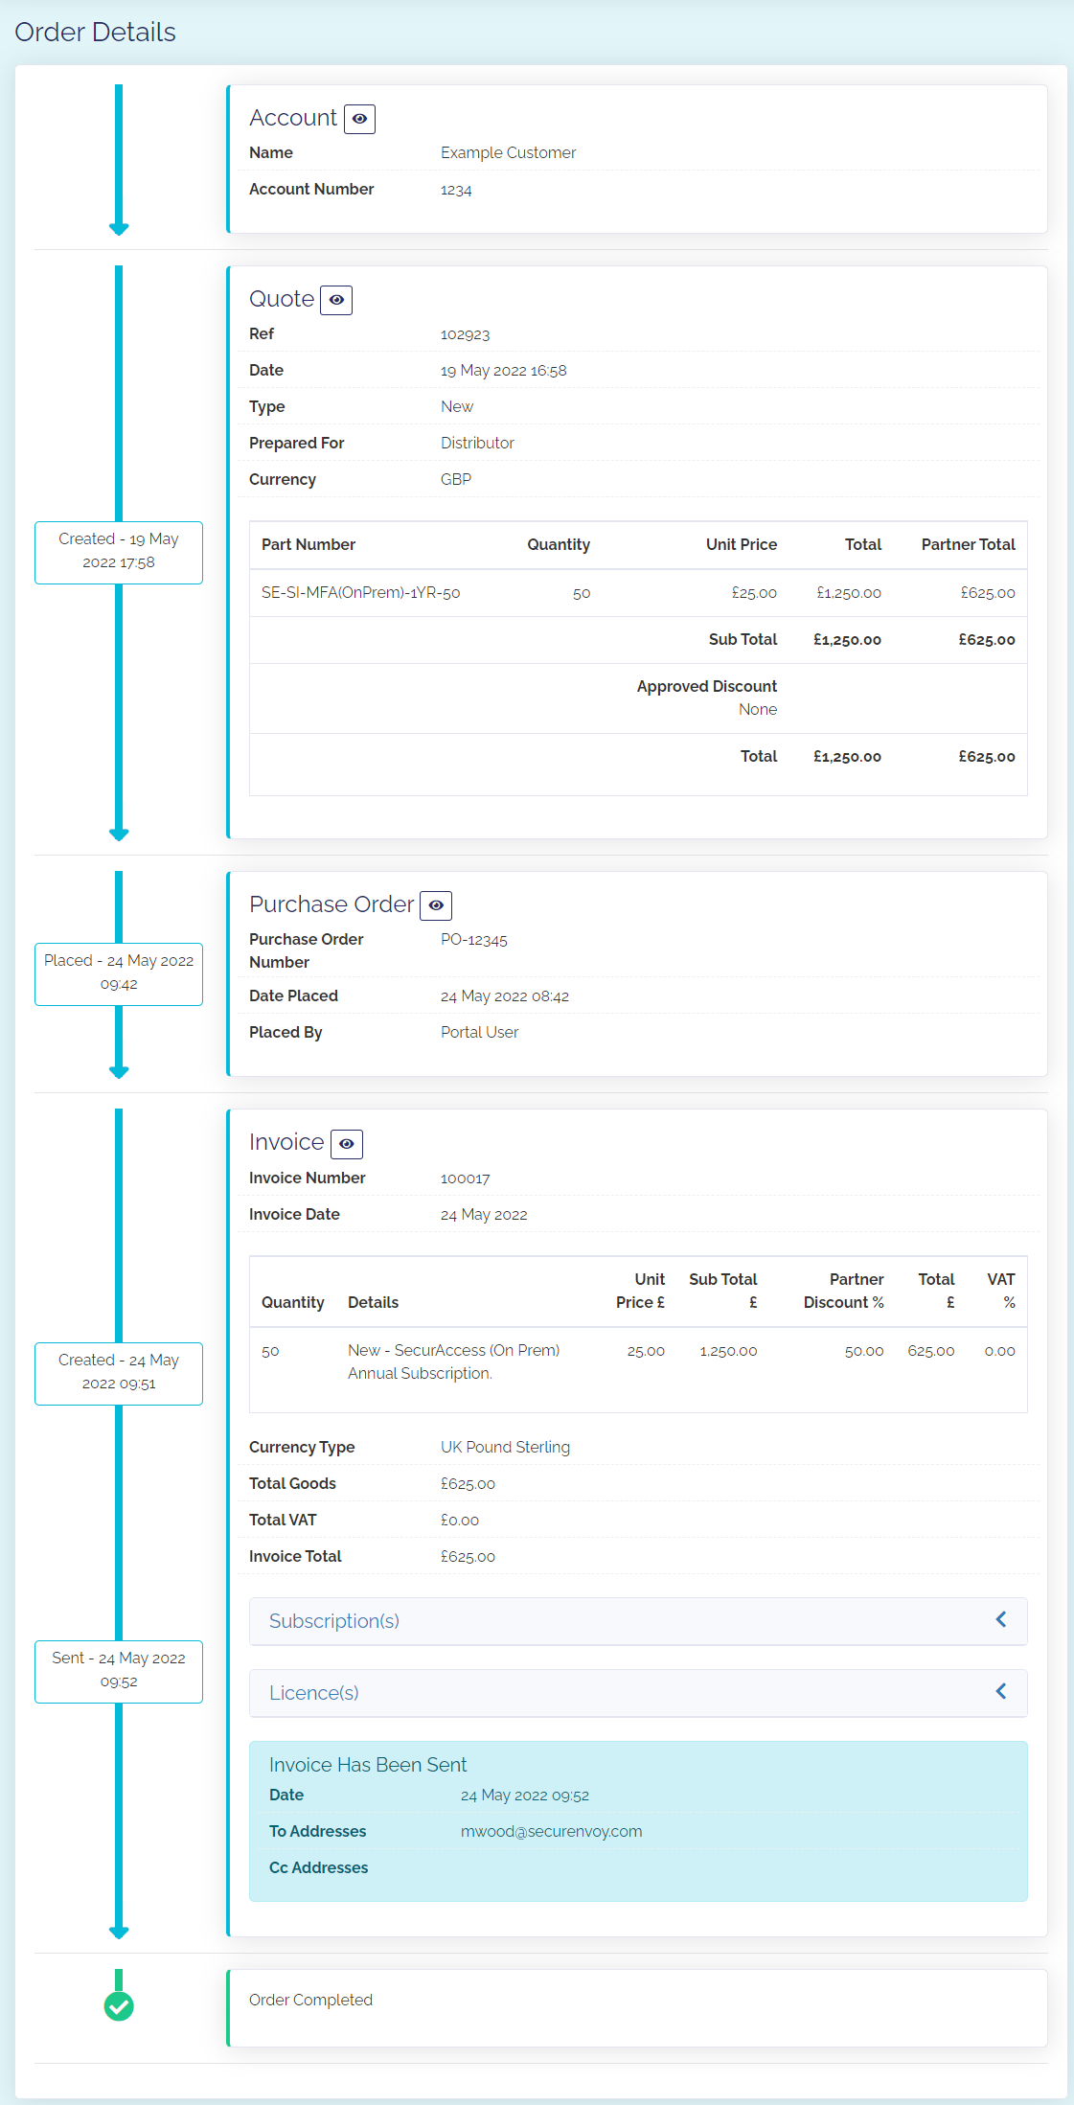Click the 'Partner Total' column header
The height and width of the screenshot is (2105, 1074).
968,545
